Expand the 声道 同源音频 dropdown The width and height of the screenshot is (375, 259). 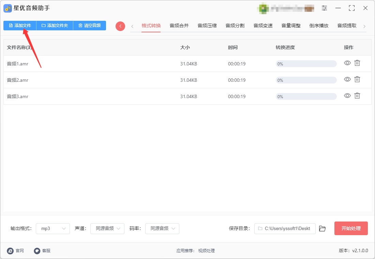107,229
